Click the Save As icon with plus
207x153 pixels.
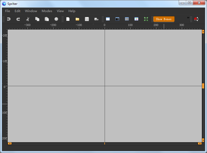96,19
